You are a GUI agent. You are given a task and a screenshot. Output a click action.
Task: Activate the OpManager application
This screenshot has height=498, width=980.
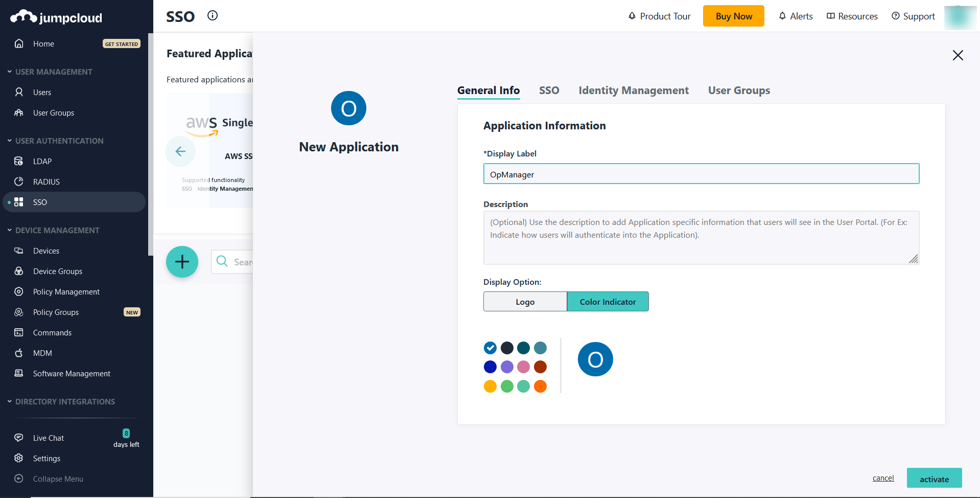point(934,478)
